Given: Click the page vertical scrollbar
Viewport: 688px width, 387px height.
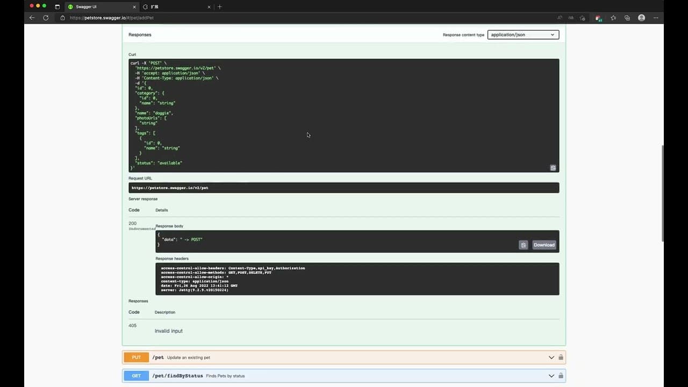Looking at the screenshot, I should pyautogui.click(x=662, y=193).
